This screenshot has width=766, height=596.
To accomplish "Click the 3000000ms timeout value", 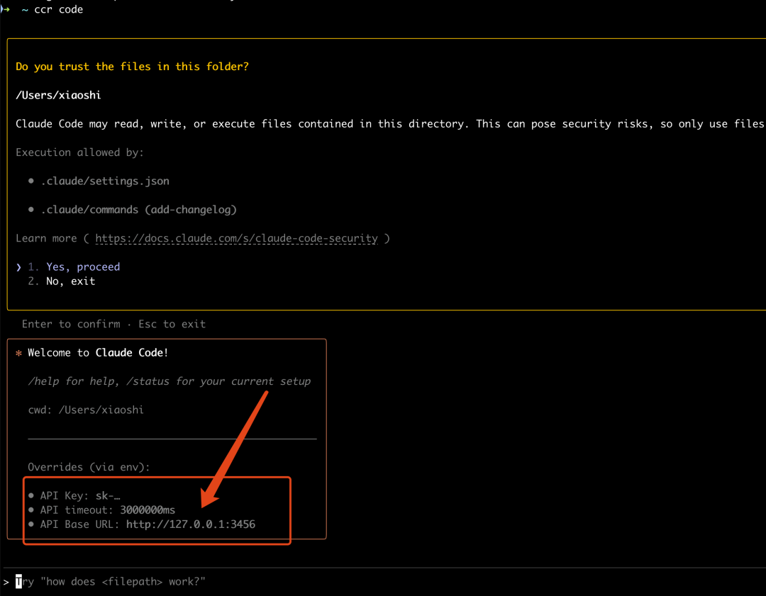I will (x=148, y=510).
